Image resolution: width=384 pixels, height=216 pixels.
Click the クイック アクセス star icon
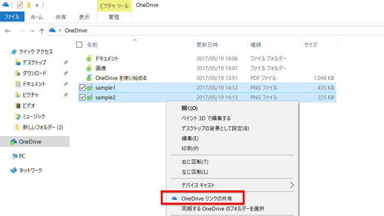point(14,52)
